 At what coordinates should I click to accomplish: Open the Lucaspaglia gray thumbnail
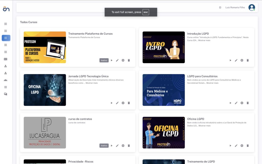[x=45, y=132]
